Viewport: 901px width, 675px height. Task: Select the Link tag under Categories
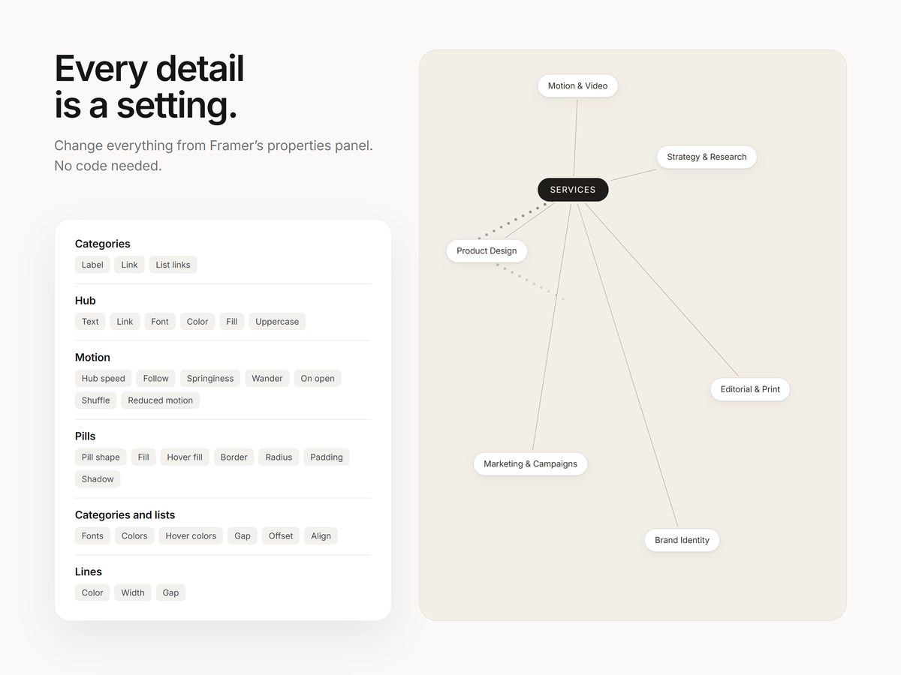point(129,265)
